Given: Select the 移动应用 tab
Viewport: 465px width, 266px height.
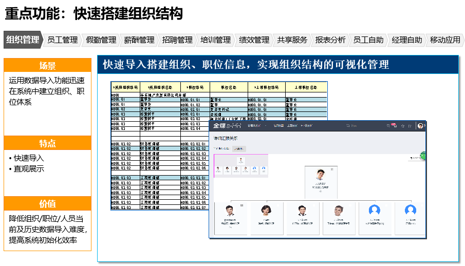Looking at the screenshot, I should pyautogui.click(x=445, y=40).
